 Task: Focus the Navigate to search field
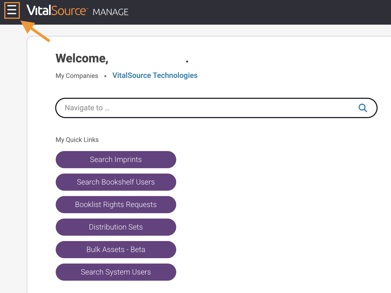point(187,108)
